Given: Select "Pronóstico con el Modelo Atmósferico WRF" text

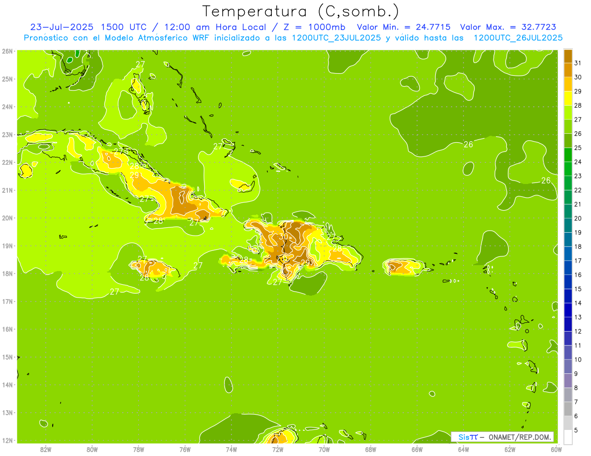Looking at the screenshot, I should pos(117,38).
